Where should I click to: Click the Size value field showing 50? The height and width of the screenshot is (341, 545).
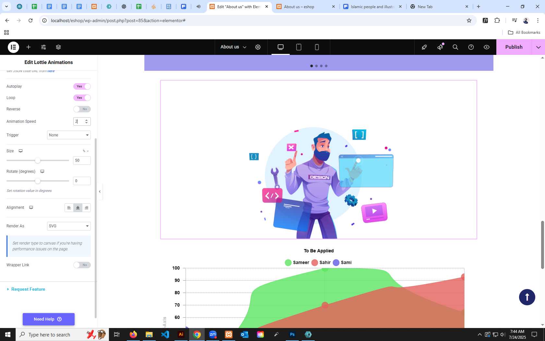(x=82, y=160)
